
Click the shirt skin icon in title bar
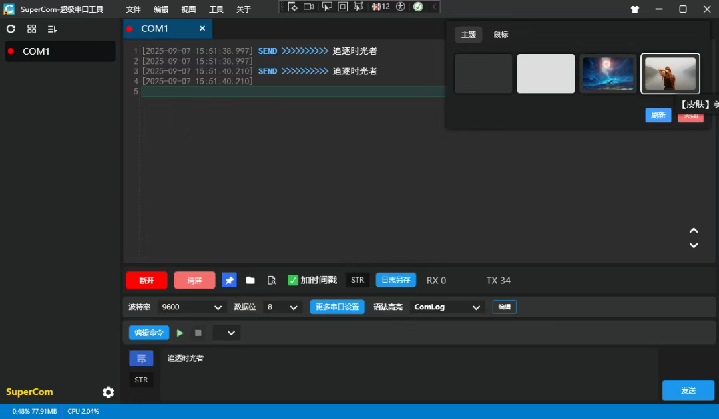(635, 9)
